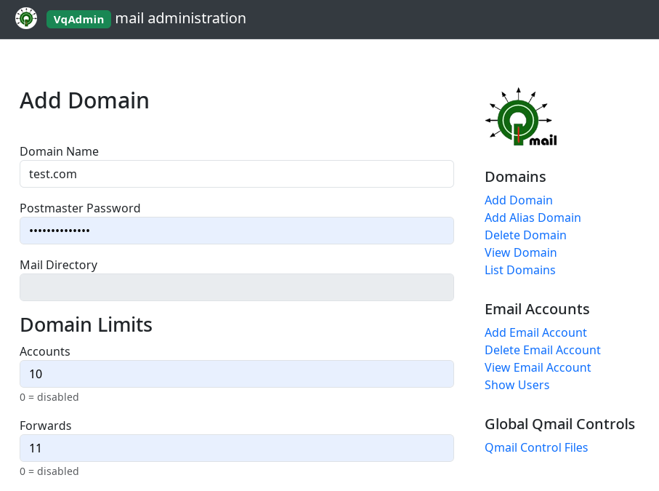
Task: Click the 'Domain Limits' section heading
Action: pyautogui.click(x=86, y=325)
